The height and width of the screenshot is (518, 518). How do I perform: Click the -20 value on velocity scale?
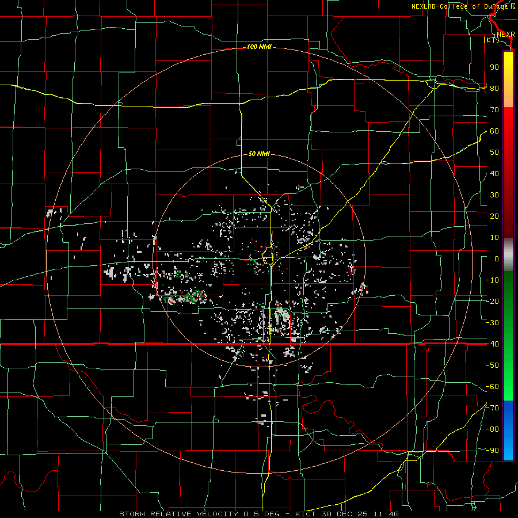coord(492,302)
